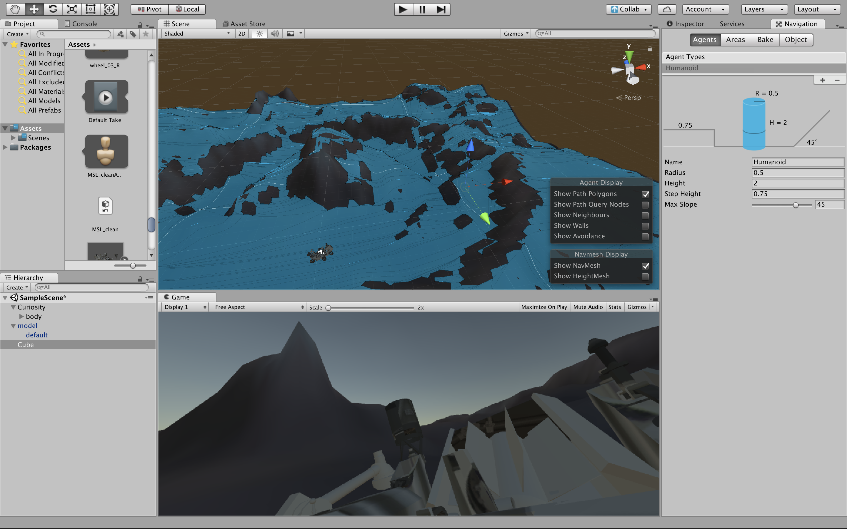
Task: Select the Hand tool
Action: coord(15,9)
